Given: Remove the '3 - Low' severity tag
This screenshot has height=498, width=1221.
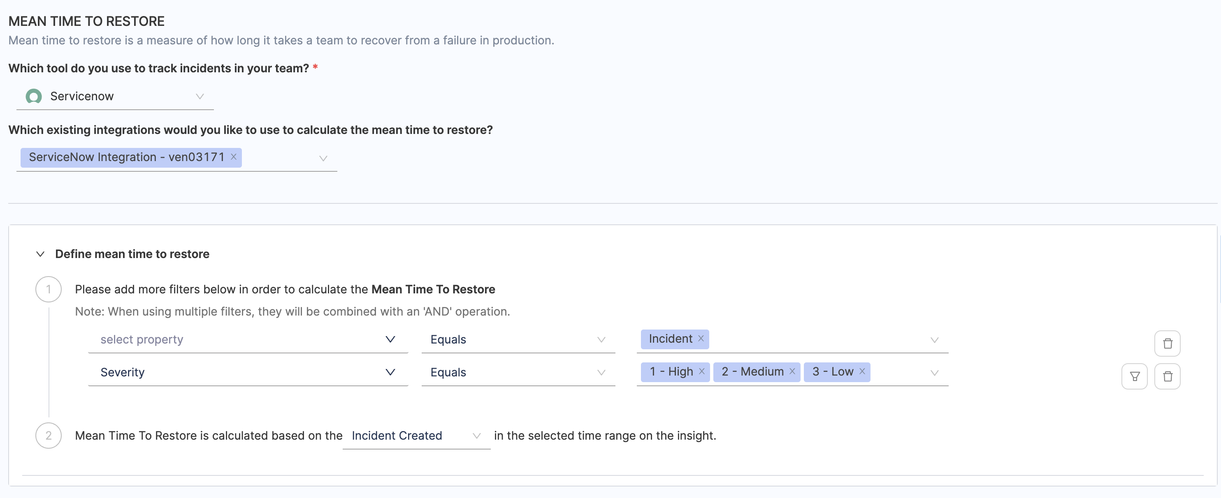Looking at the screenshot, I should (862, 371).
